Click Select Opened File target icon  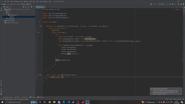point(23,7)
